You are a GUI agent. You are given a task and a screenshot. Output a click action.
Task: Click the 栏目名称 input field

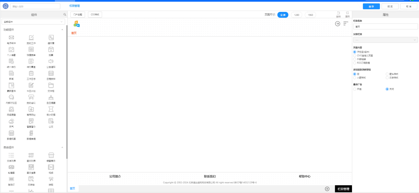385,26
